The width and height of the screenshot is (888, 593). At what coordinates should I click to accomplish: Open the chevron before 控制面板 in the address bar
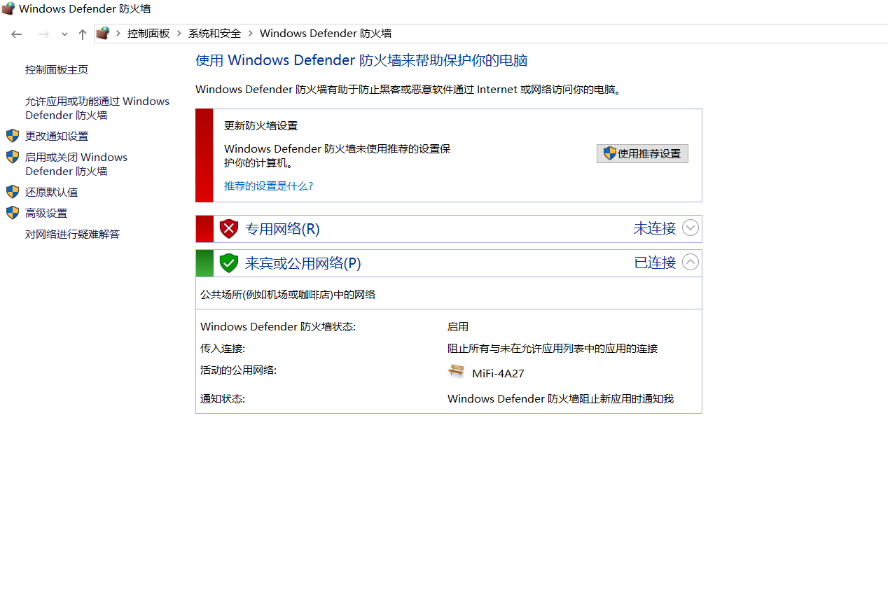[119, 33]
